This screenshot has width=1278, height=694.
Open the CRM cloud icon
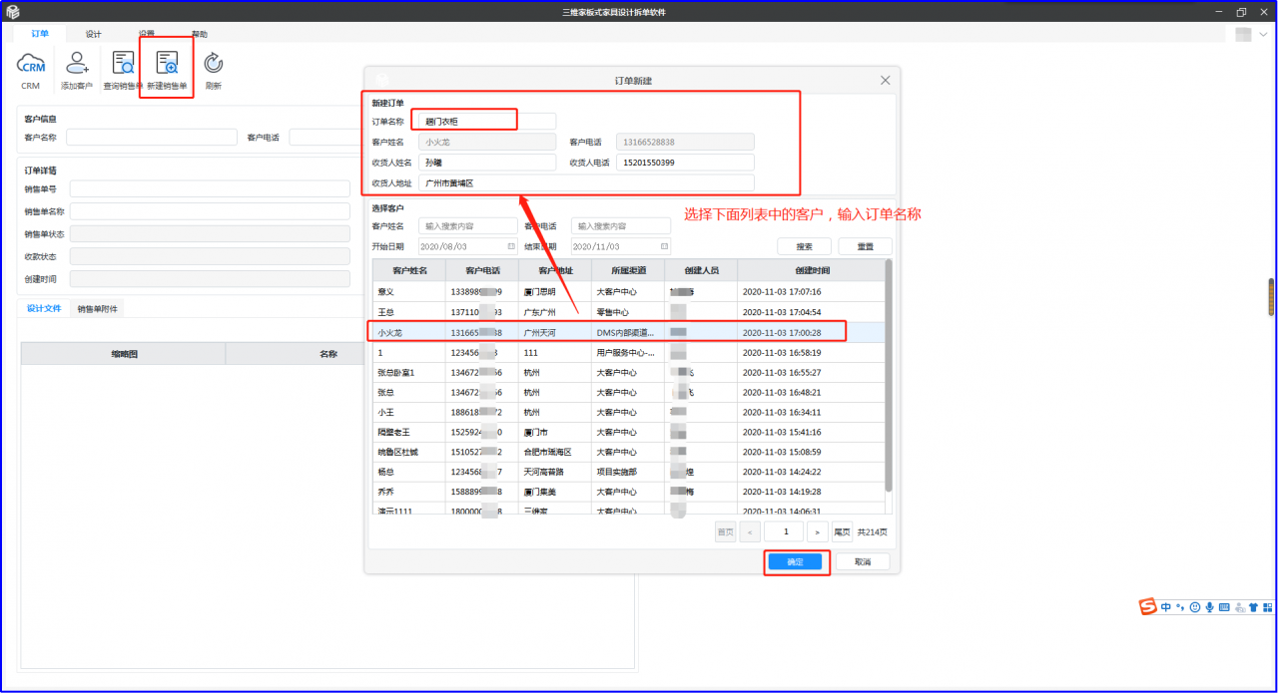(31, 64)
